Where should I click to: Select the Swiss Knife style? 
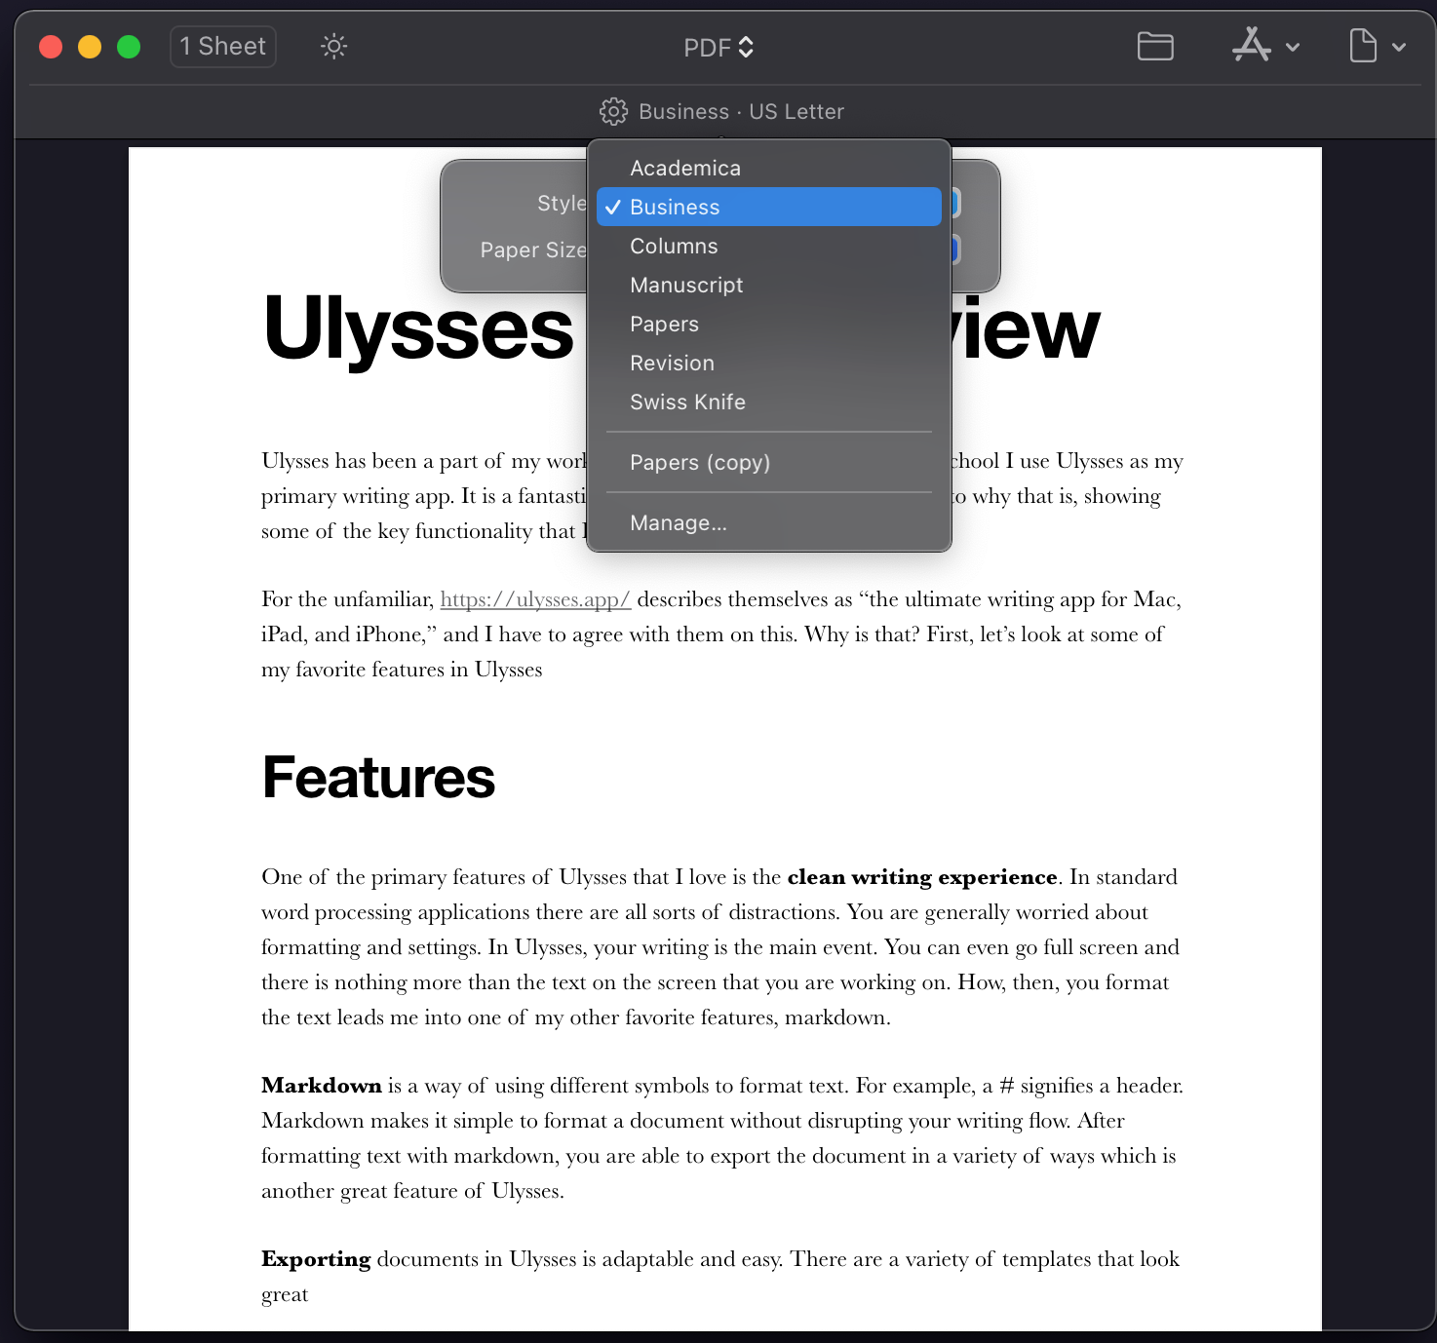(687, 402)
